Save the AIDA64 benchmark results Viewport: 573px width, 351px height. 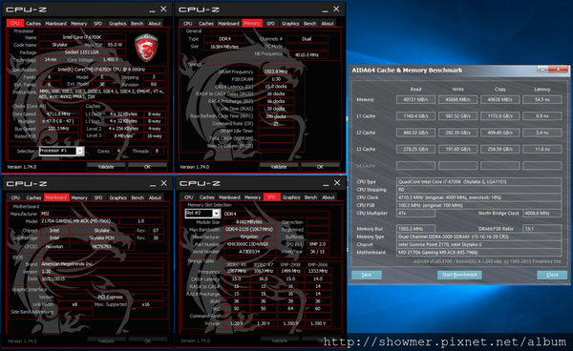pyautogui.click(x=367, y=275)
